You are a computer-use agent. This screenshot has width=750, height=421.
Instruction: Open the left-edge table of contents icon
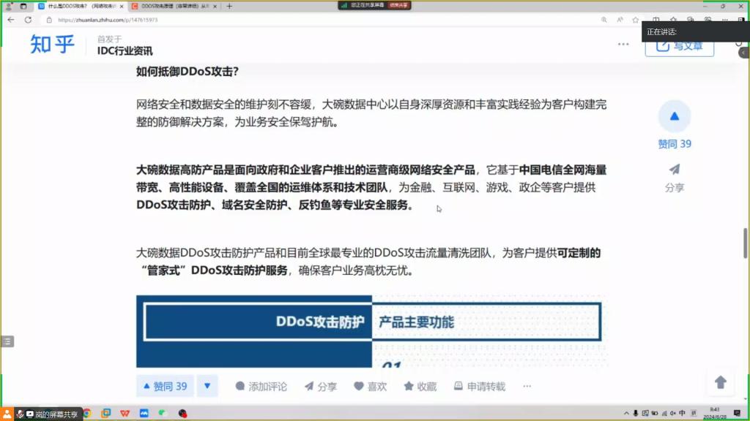coord(7,341)
